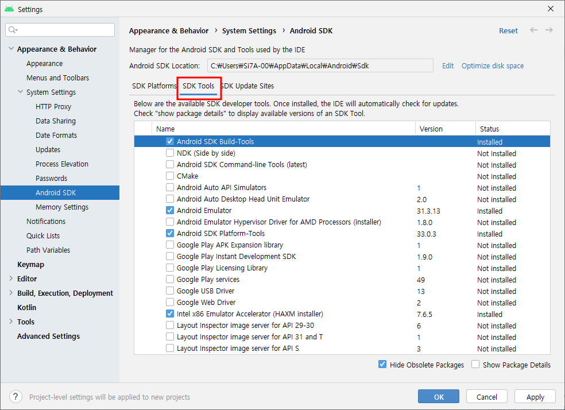Open Keymap settings

(30, 265)
